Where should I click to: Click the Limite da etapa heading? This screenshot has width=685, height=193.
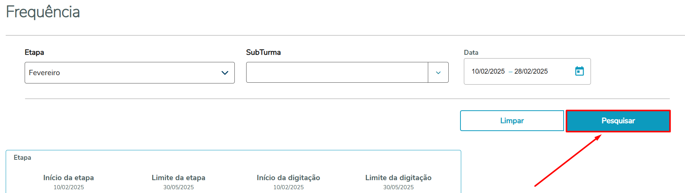pyautogui.click(x=178, y=178)
